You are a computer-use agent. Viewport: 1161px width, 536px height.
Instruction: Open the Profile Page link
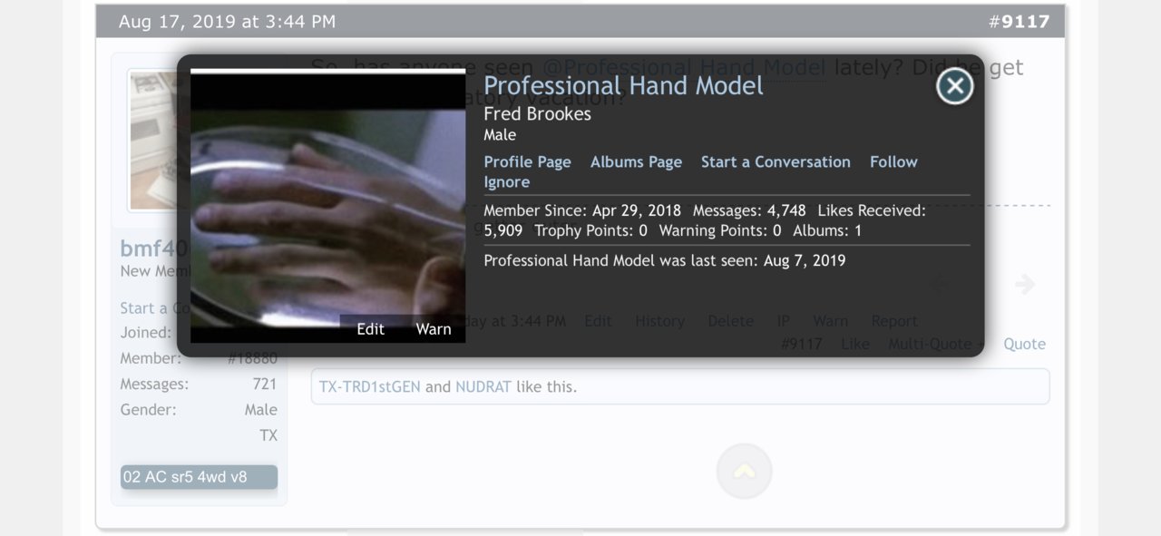point(527,161)
